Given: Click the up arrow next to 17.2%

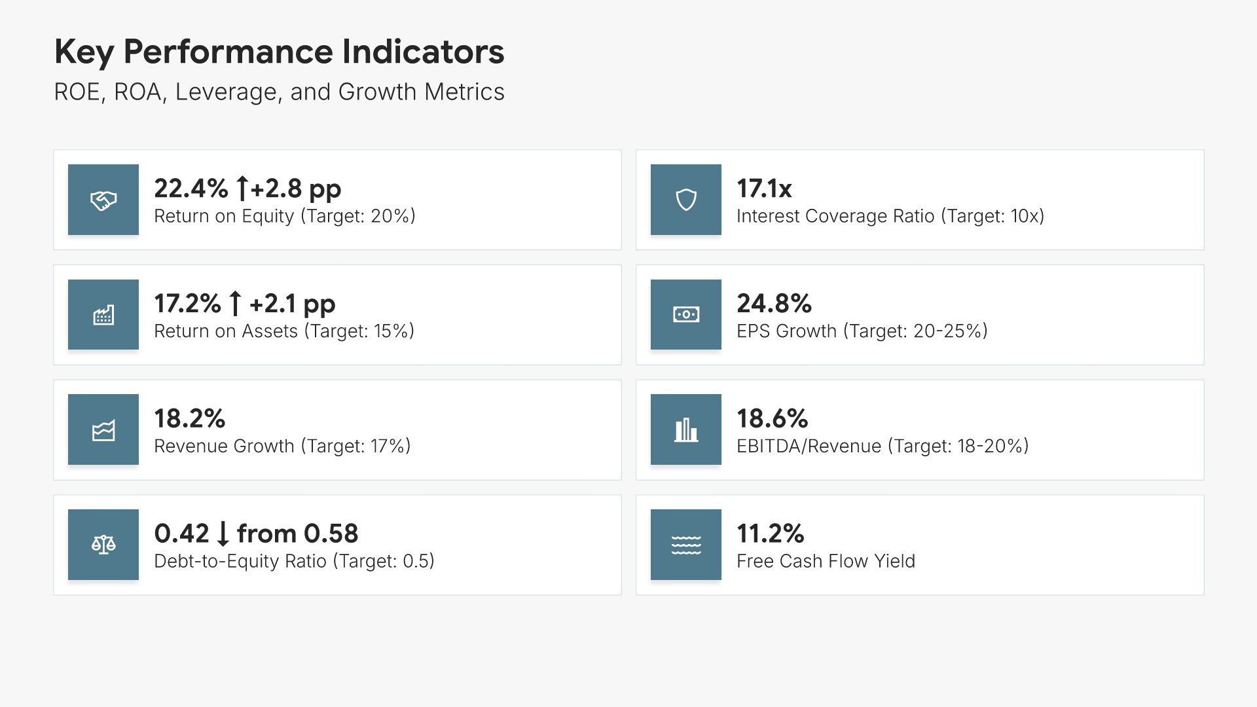Looking at the screenshot, I should pos(236,304).
